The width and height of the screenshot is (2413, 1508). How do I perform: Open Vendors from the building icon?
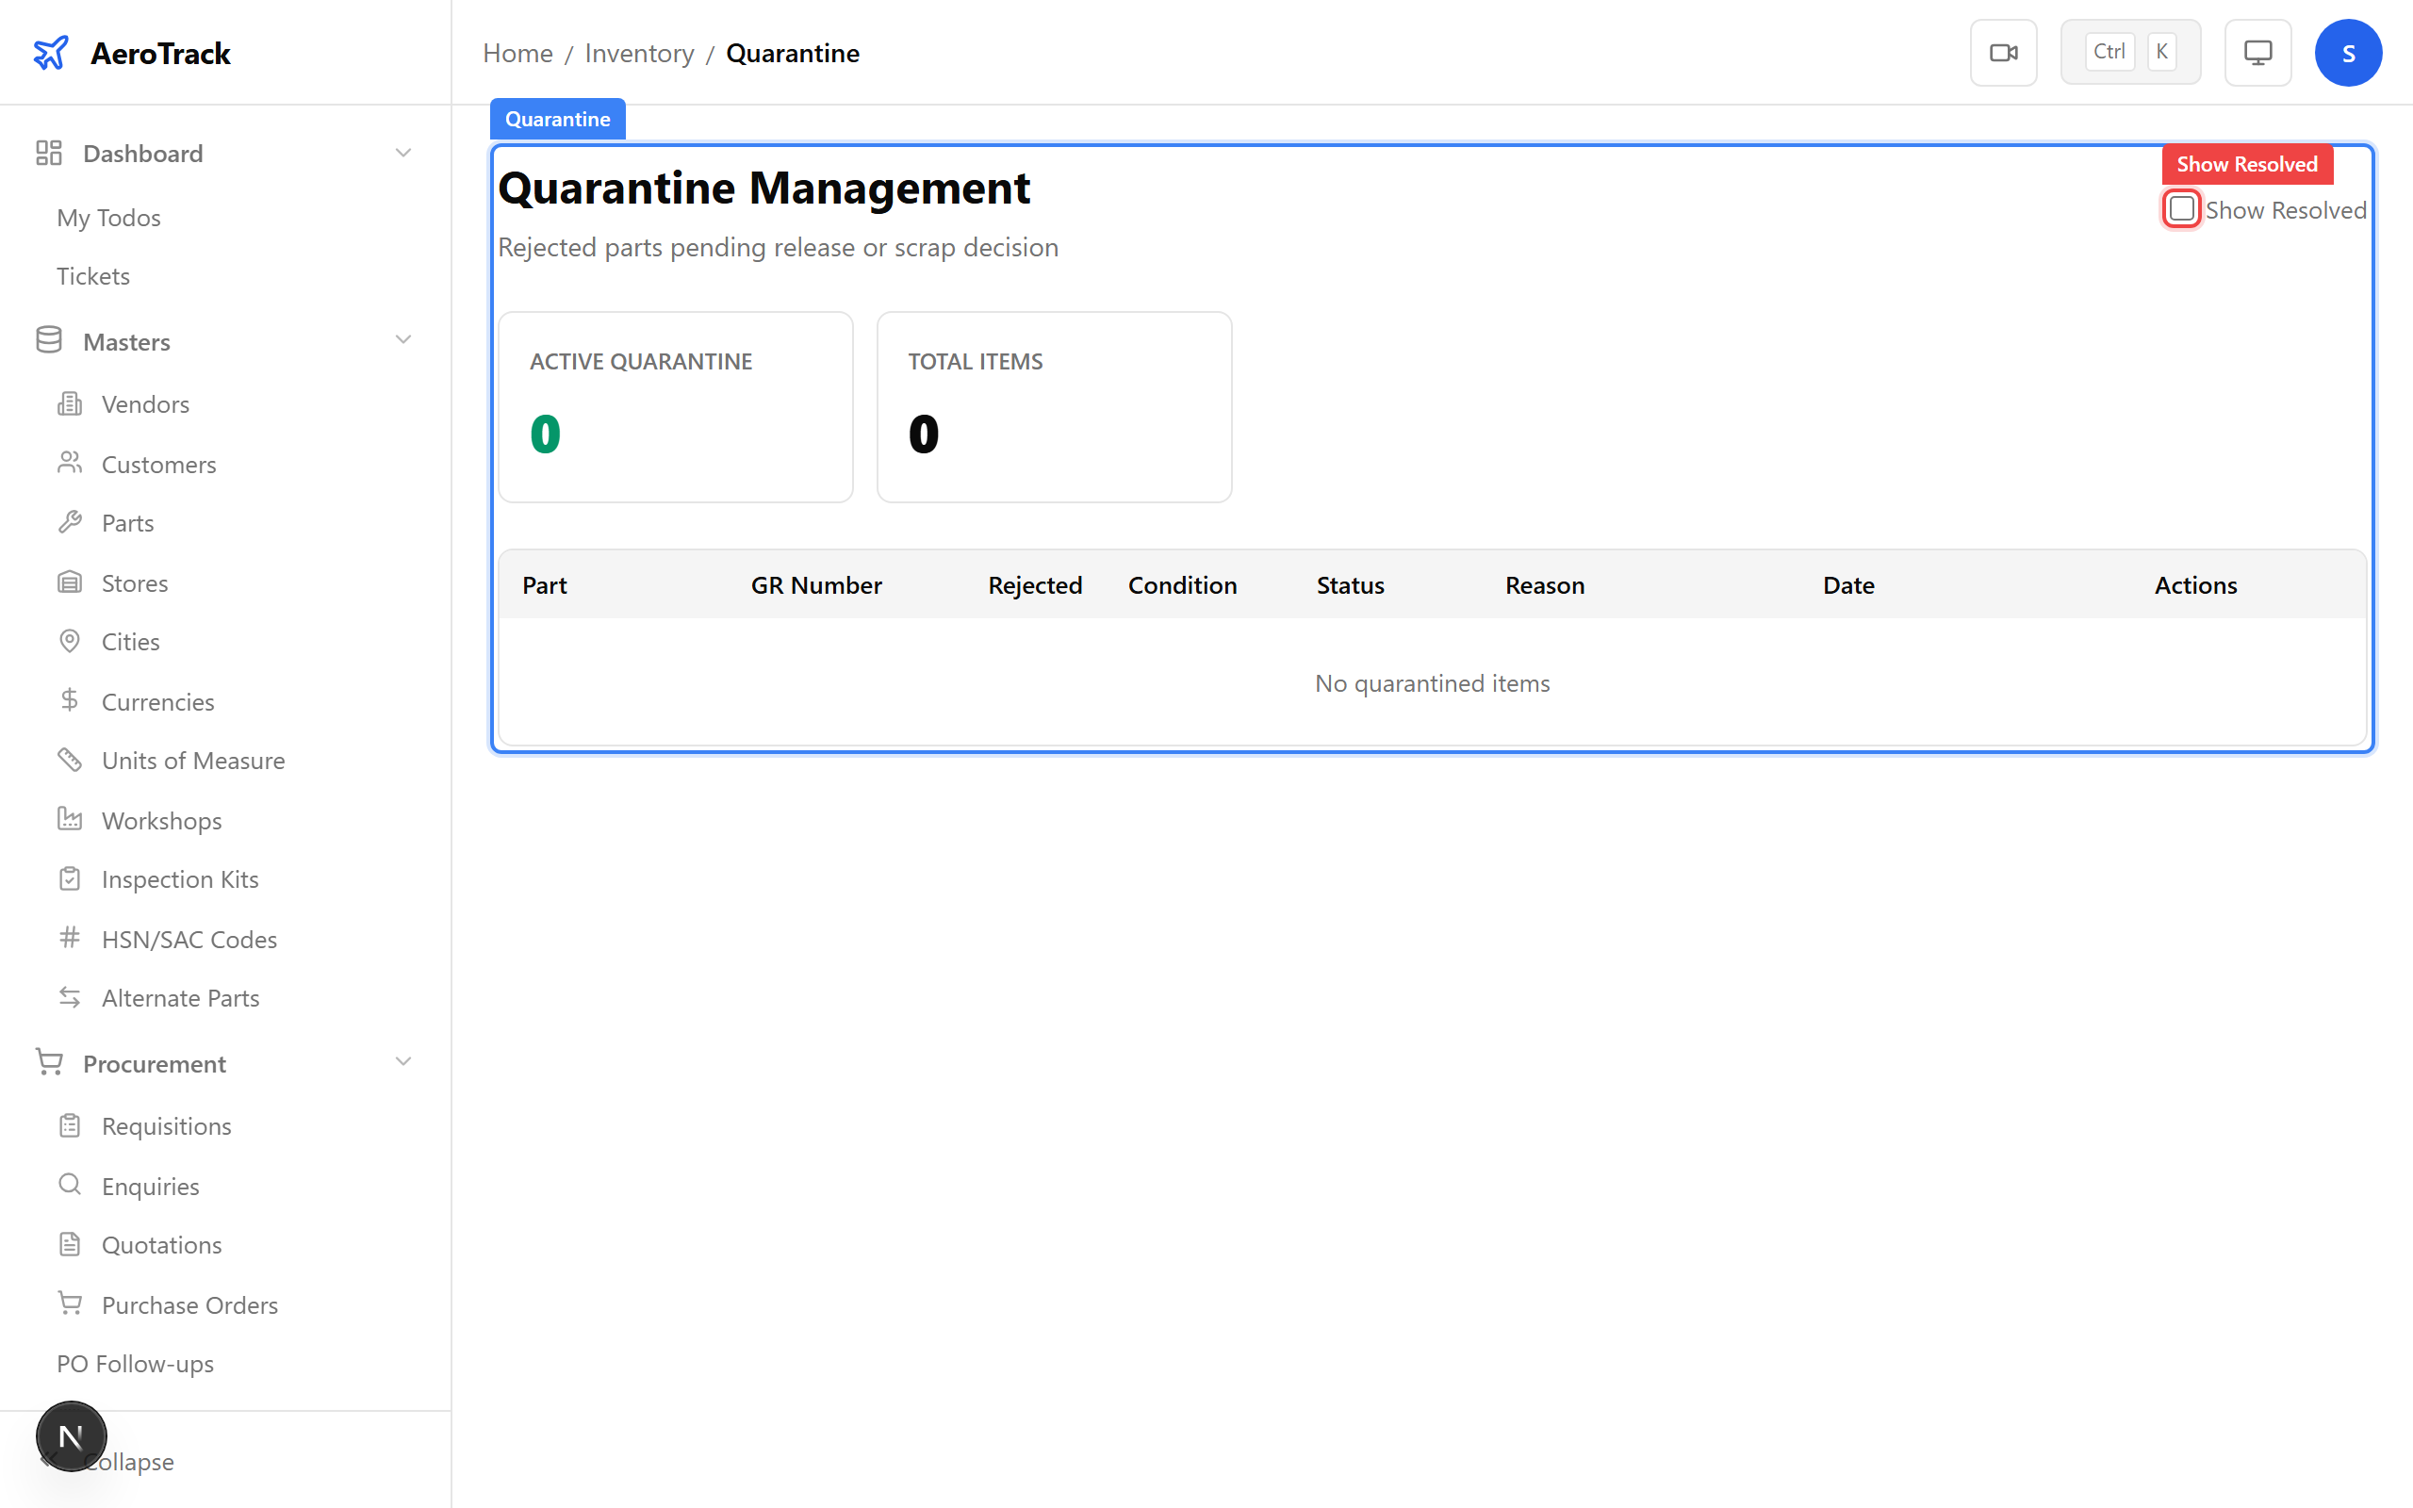coord(70,404)
